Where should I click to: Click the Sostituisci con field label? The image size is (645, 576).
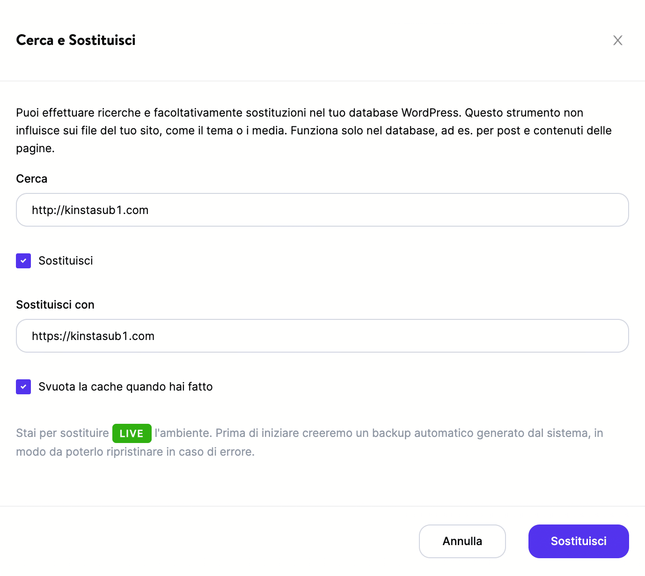55,305
